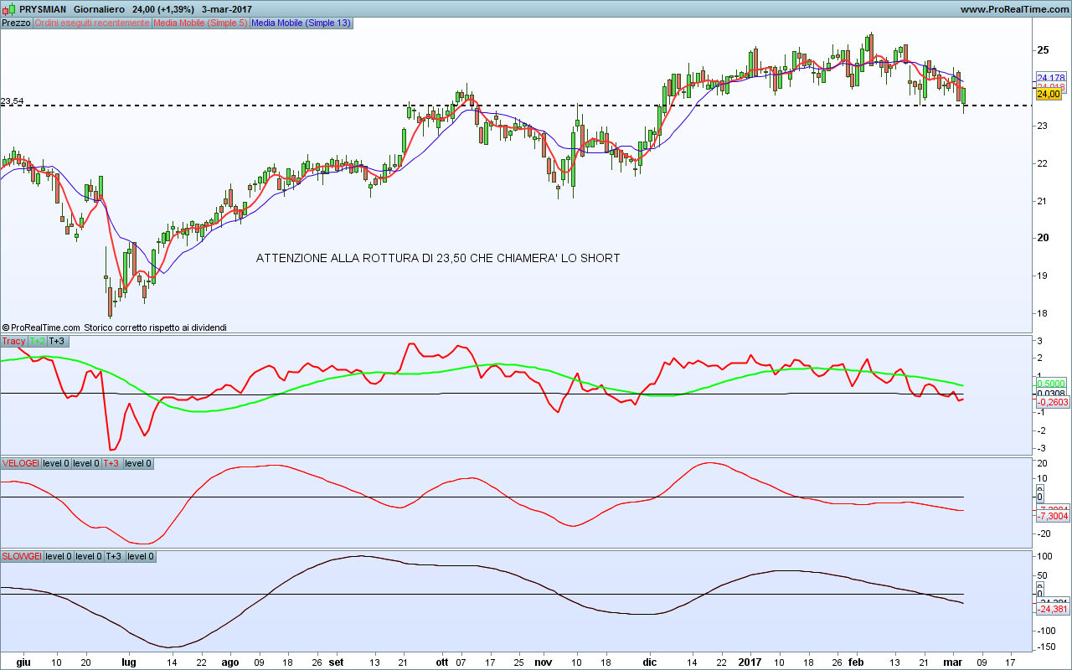Select the Prezzo label tab
1072x670 pixels.
16,23
